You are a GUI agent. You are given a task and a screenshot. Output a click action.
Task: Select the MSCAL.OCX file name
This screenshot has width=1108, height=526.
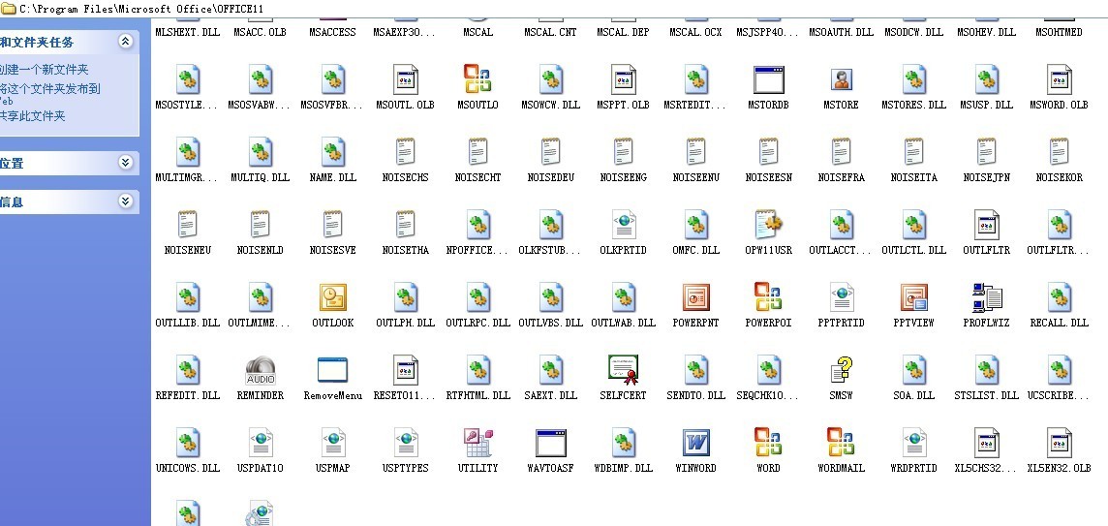click(x=696, y=32)
